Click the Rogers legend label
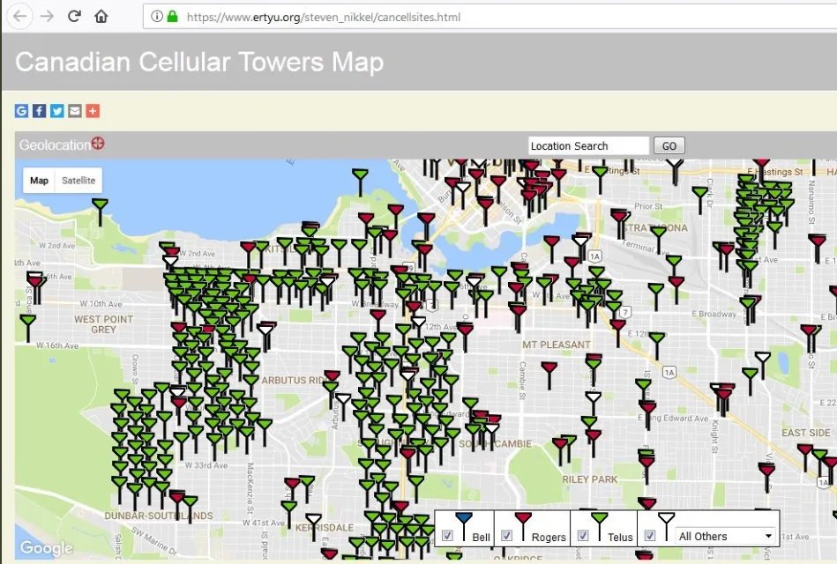 point(549,538)
